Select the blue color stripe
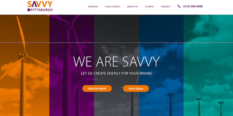Screen dimensions: 233x116 pos(161,66)
